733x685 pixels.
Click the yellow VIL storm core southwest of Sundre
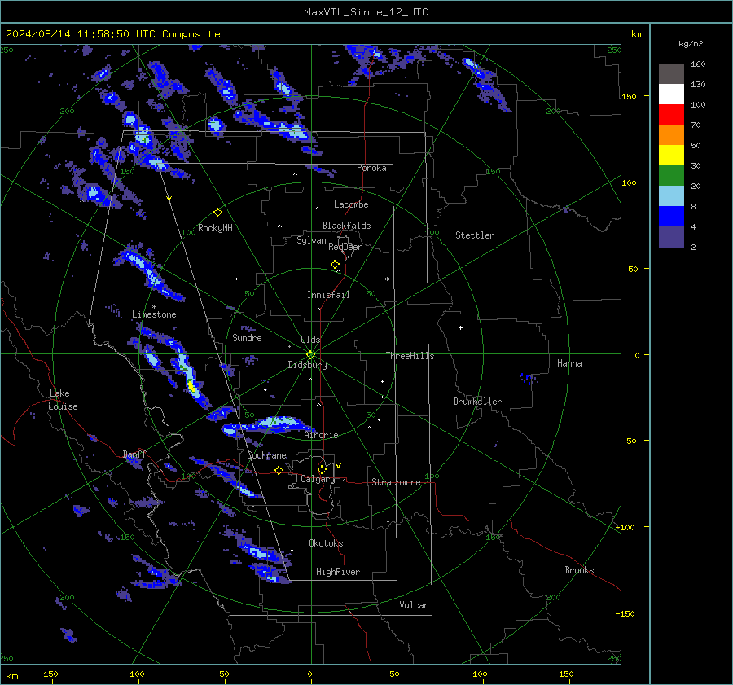[191, 386]
